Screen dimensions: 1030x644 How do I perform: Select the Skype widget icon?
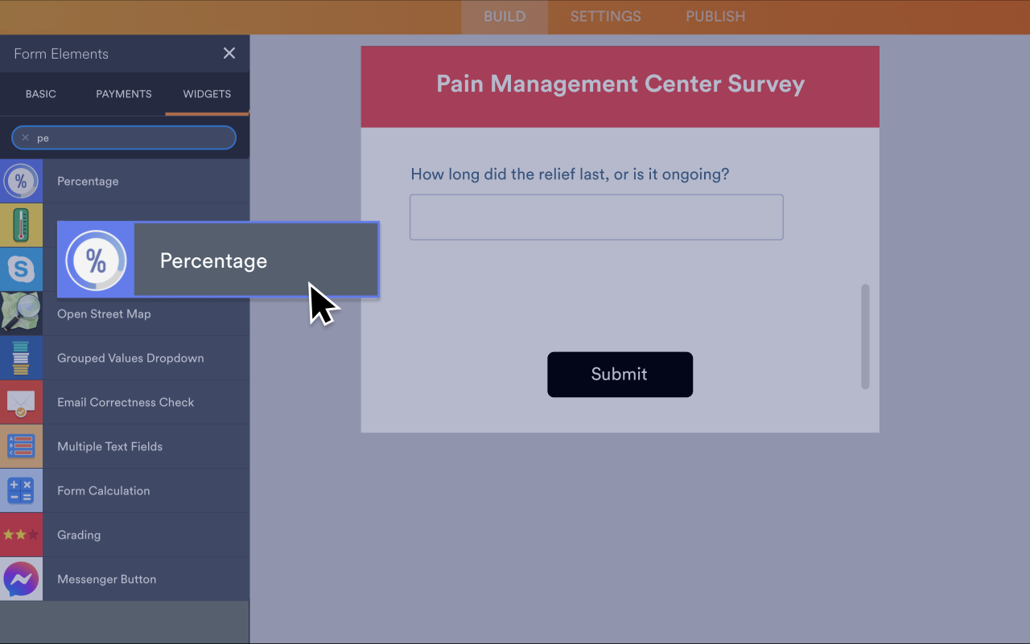(21, 269)
